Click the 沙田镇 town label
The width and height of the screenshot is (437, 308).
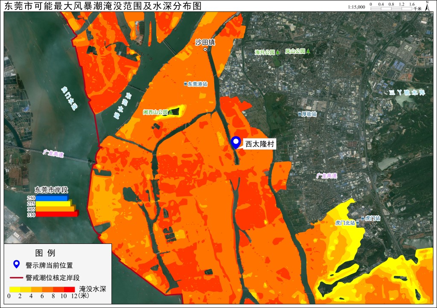point(205,42)
